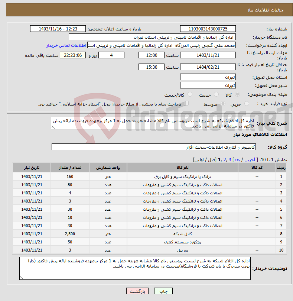Screen dimensions: 293x301
Task: Select the کالا radio button
Action: click(x=237, y=94)
